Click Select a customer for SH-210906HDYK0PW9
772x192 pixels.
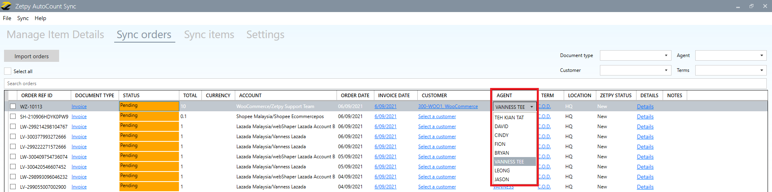(437, 116)
